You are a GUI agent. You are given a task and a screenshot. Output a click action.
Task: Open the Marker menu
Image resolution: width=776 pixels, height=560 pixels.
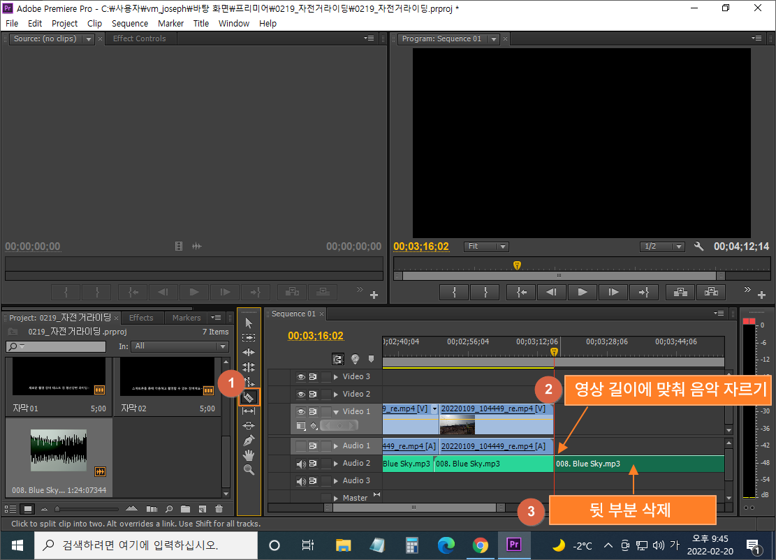[x=170, y=23]
